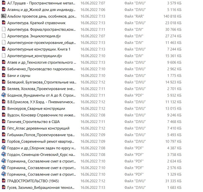The image size is (203, 192).
Task: Click file name 'Ганичев_Строительство в США'
Action: tap(33, 122)
